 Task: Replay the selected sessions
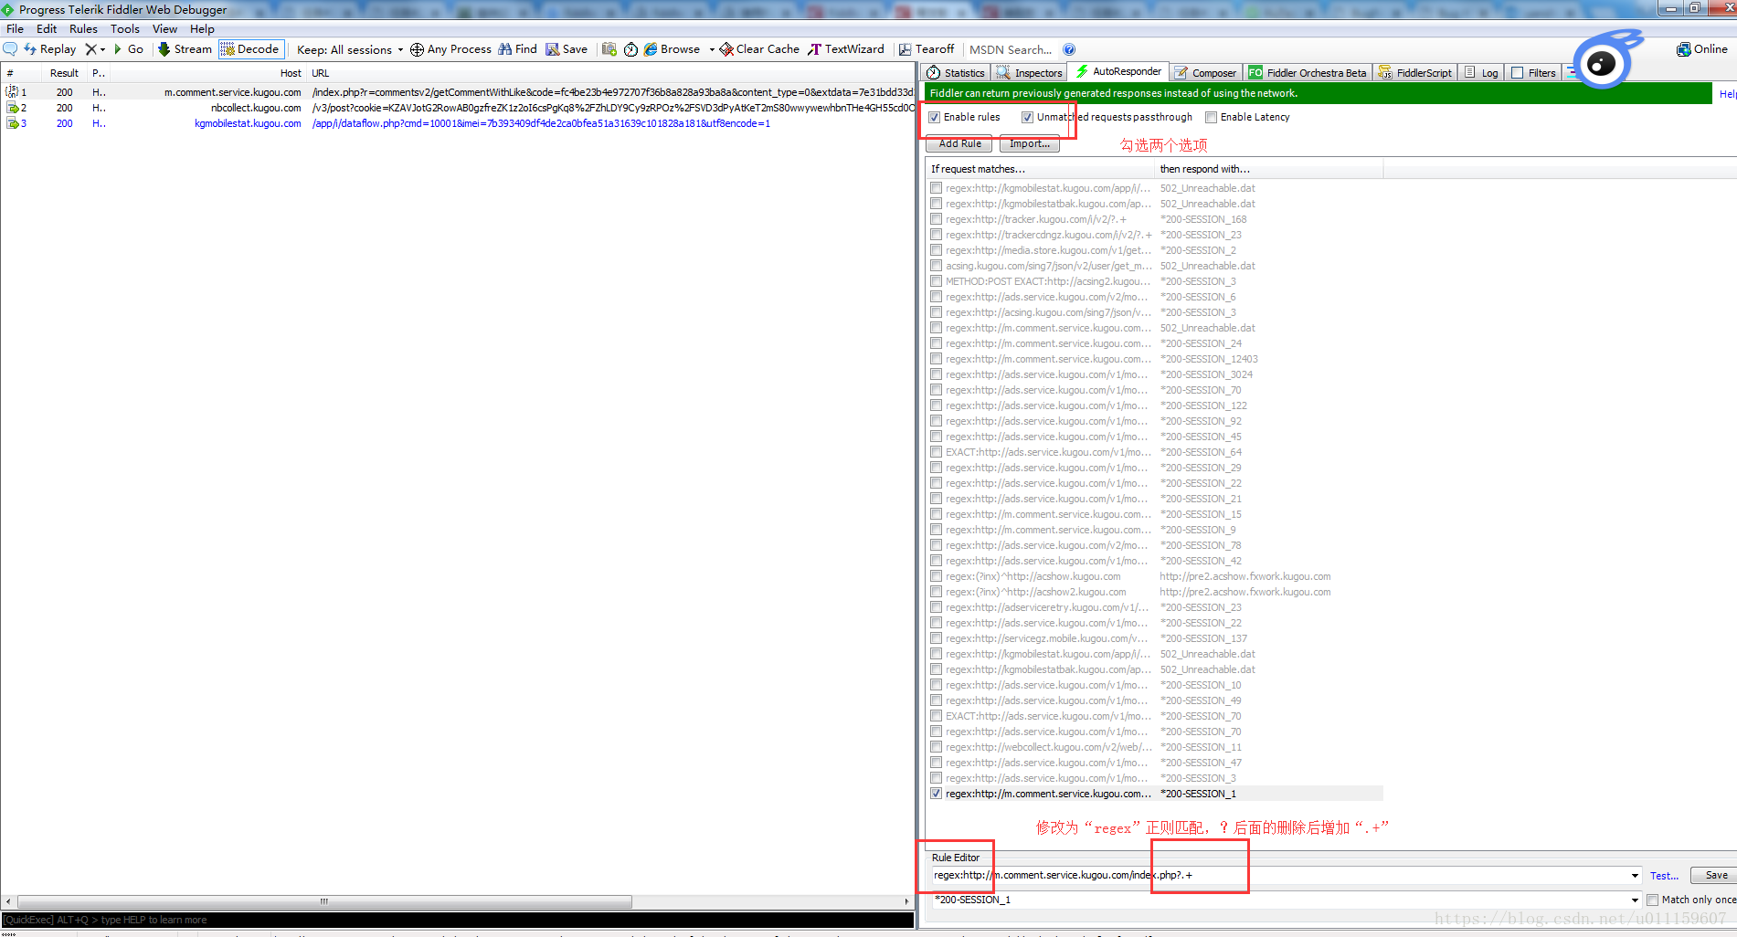[x=49, y=49]
